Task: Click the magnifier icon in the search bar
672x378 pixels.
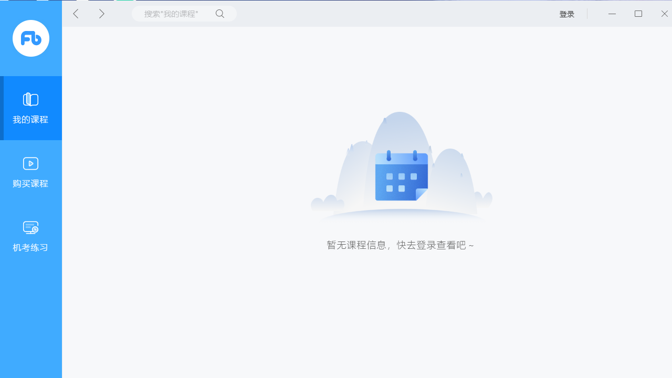Action: pyautogui.click(x=220, y=14)
